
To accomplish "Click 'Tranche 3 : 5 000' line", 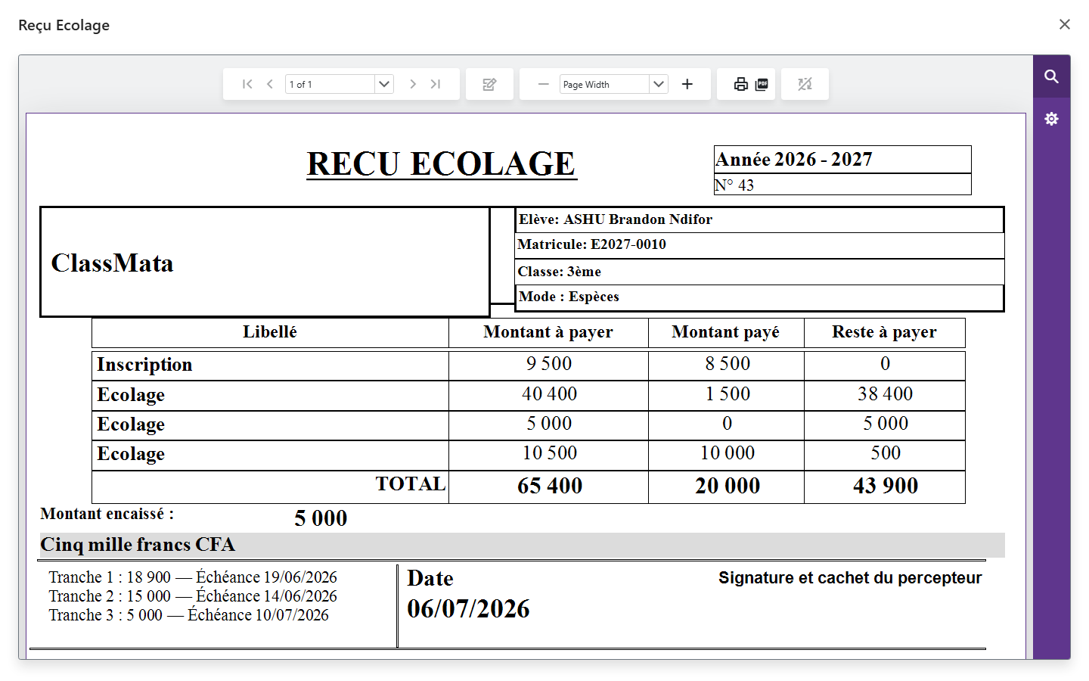I will pos(189,615).
